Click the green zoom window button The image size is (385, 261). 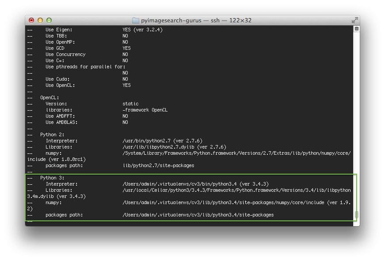(49, 20)
